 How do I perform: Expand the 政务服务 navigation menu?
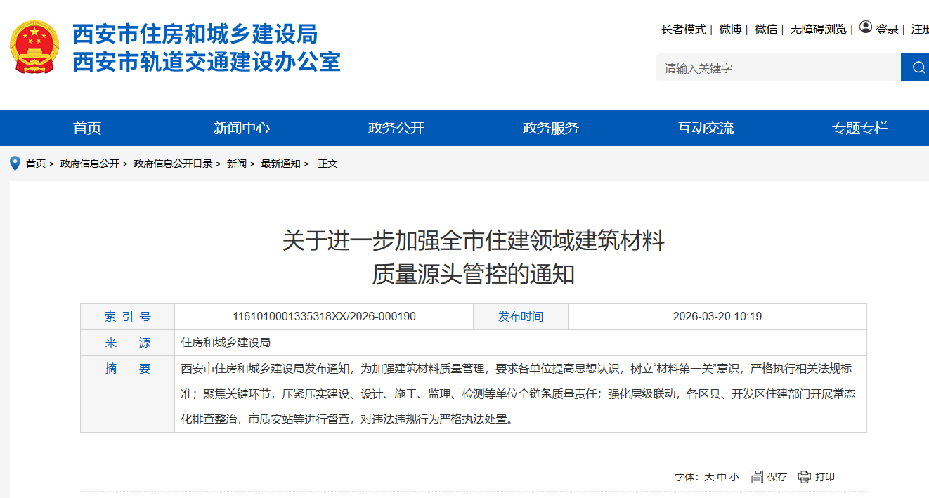551,128
